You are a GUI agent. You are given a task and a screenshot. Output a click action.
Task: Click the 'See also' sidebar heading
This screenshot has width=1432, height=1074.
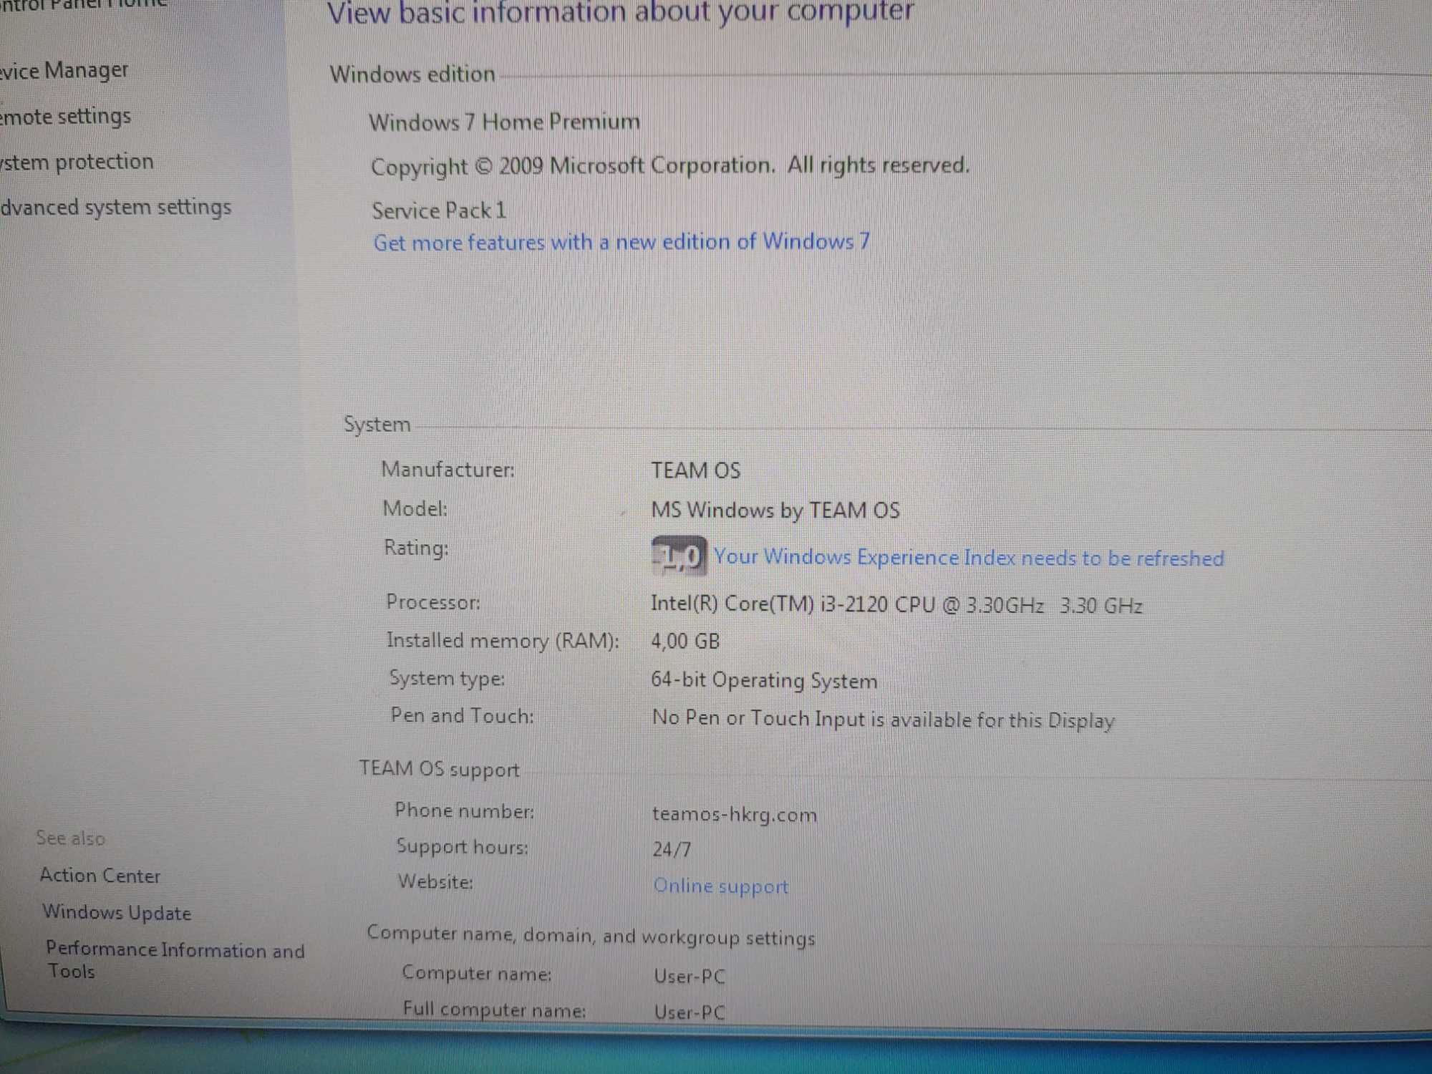(x=71, y=838)
